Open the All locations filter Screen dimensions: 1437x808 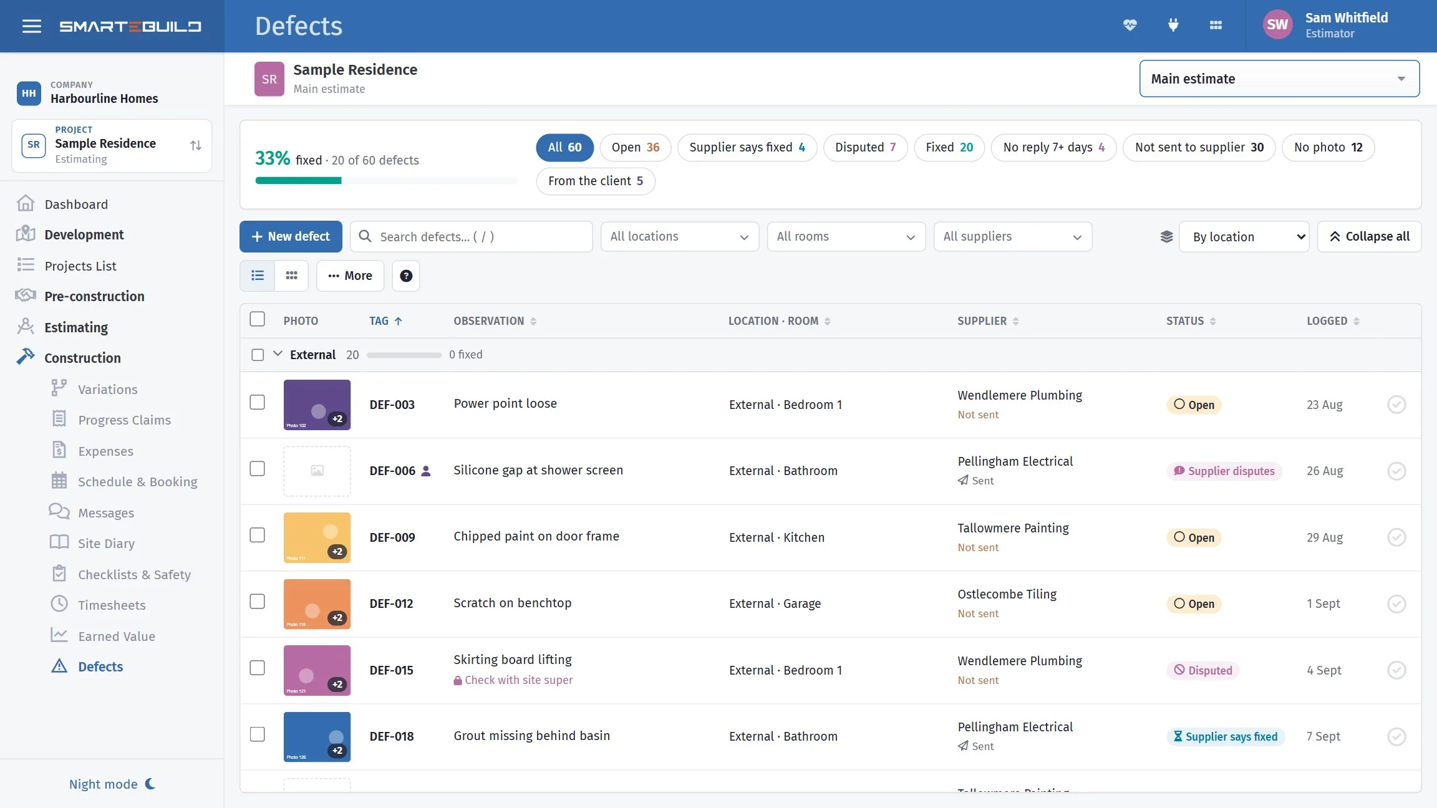[680, 237]
